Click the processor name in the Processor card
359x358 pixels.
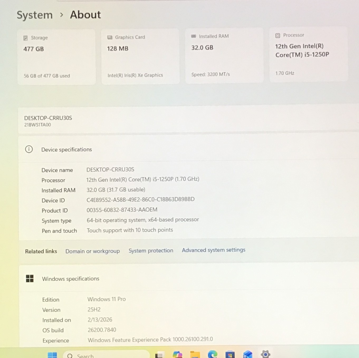tap(302, 50)
